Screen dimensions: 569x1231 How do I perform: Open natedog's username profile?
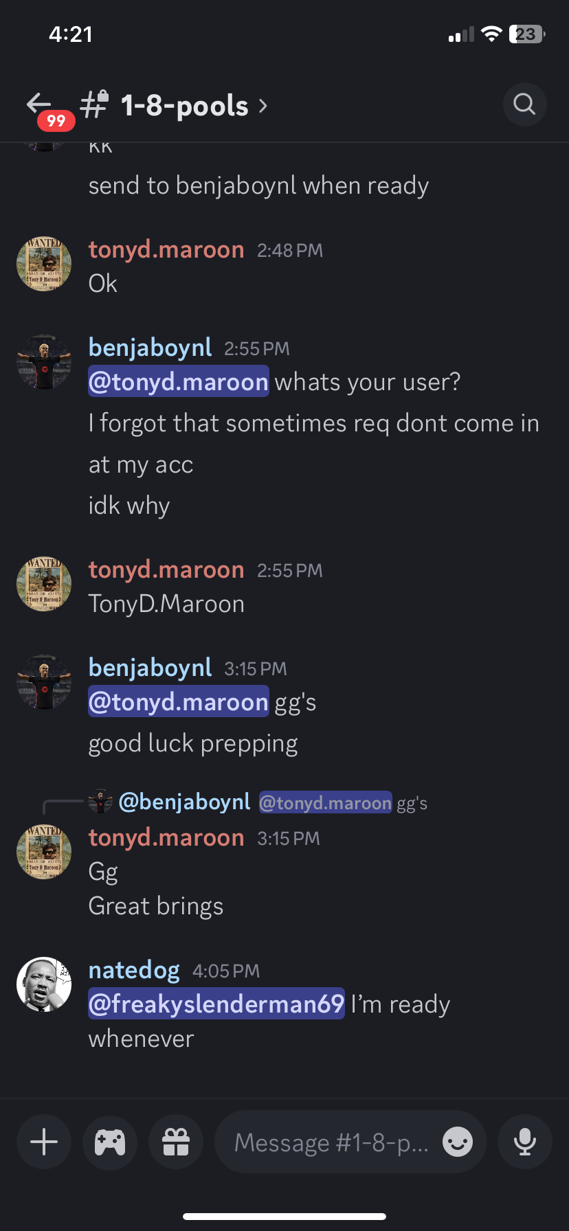coord(134,969)
